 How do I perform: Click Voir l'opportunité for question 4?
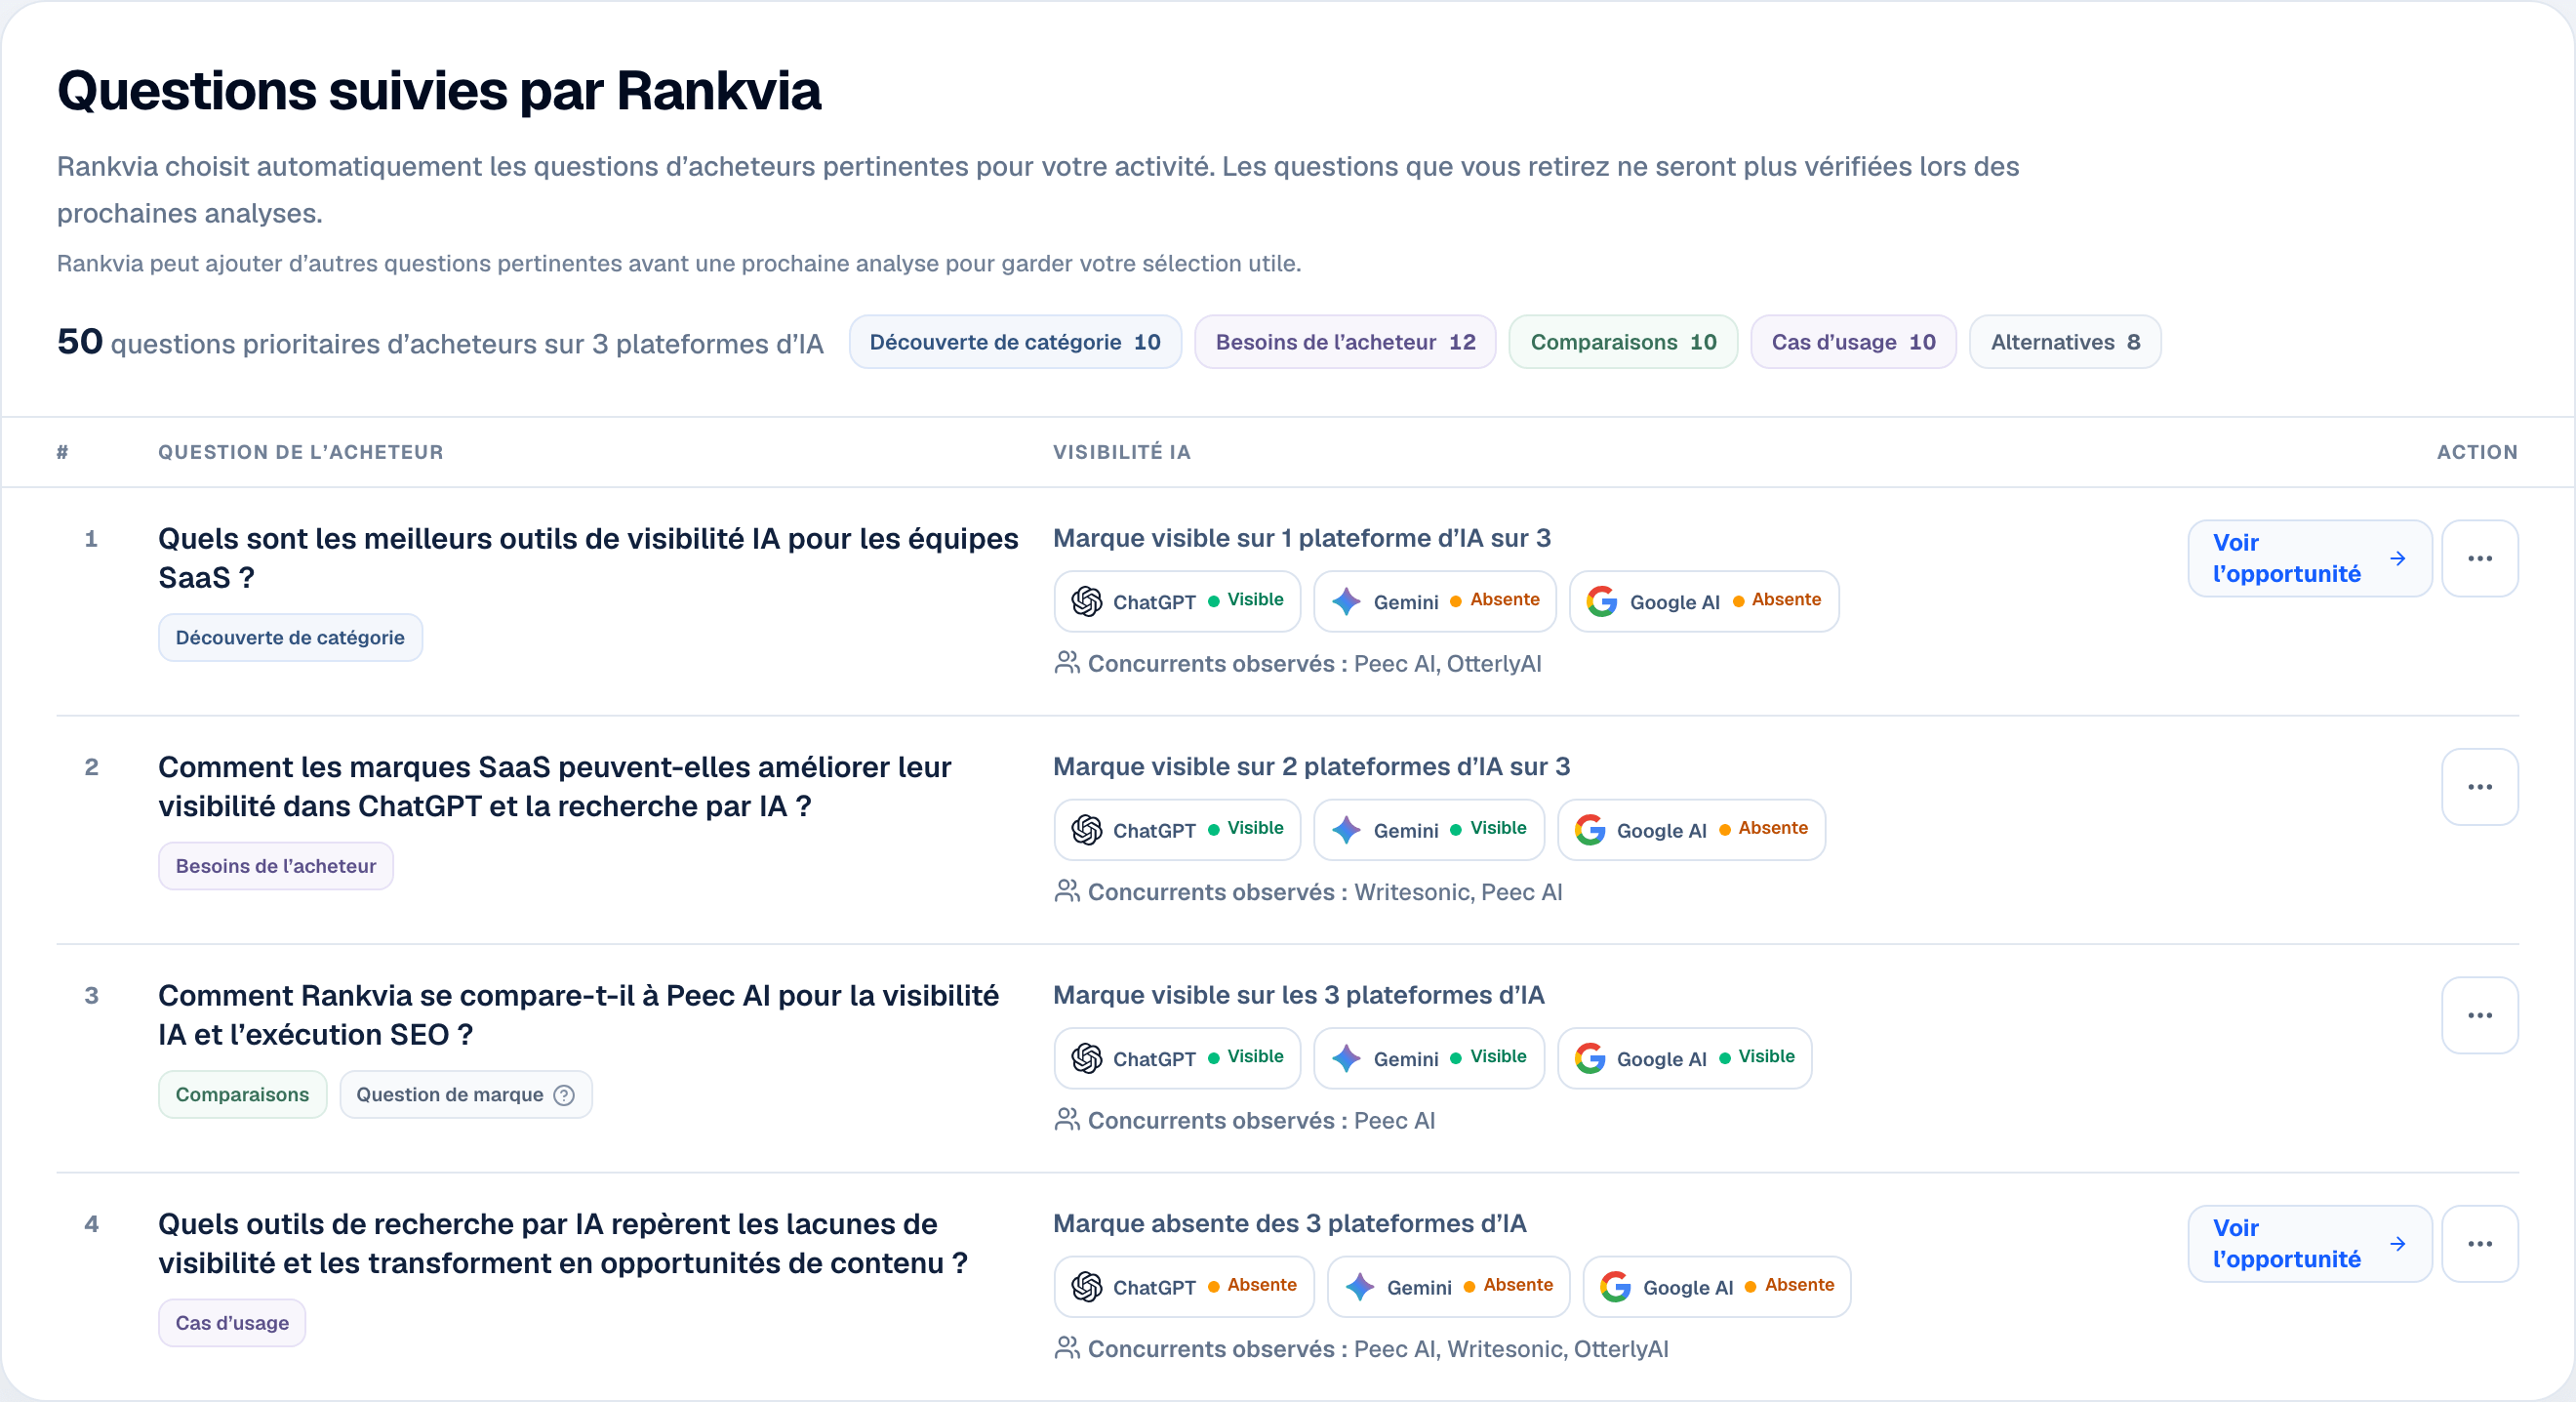click(2309, 1243)
